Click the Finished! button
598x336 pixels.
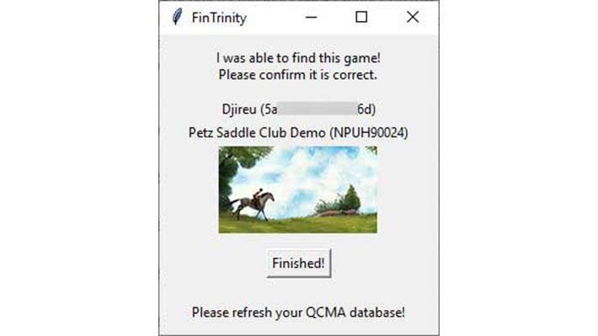pyautogui.click(x=299, y=263)
